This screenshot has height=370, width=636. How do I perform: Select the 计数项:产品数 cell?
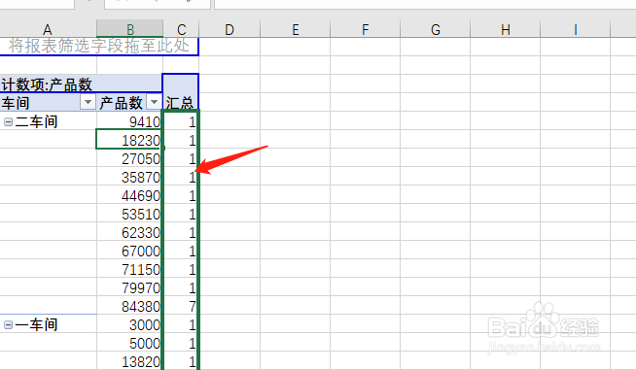(81, 84)
